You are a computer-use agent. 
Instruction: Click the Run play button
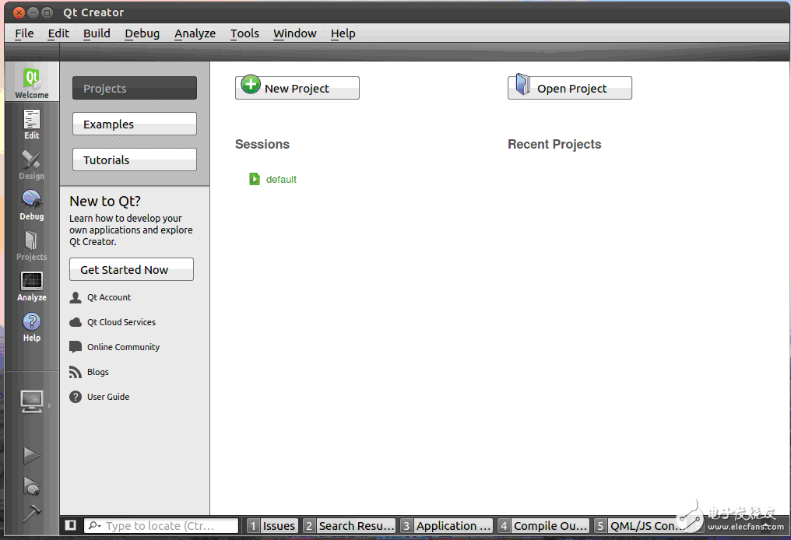31,455
